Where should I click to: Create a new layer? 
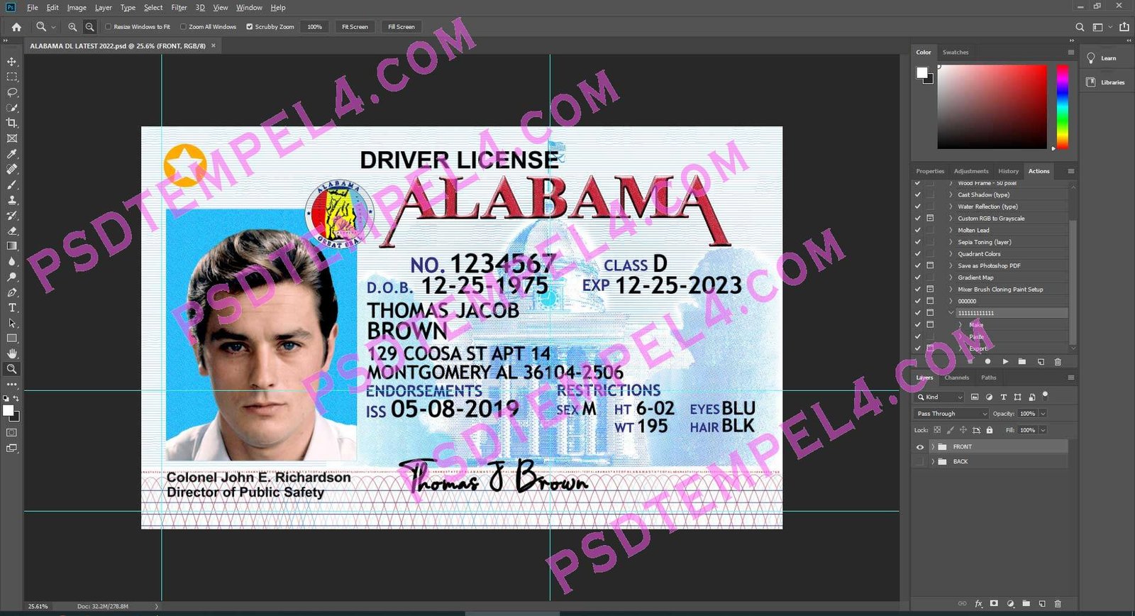tap(1042, 604)
